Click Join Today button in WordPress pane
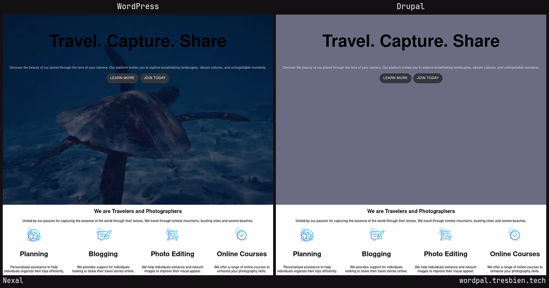549x288 pixels. 155,78
